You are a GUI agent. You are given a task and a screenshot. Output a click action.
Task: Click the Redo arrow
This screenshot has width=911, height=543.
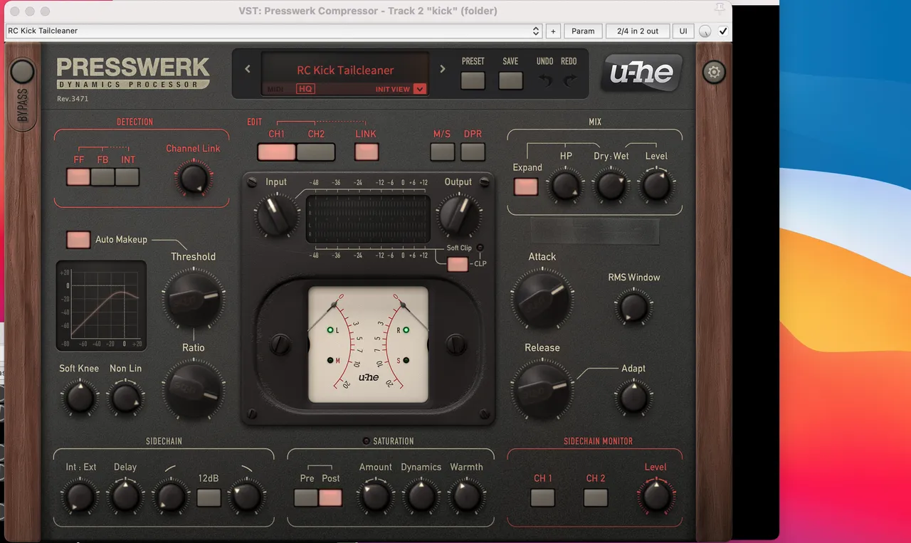[x=569, y=80]
